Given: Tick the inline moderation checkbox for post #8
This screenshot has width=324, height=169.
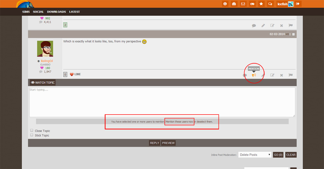Looking at the screenshot, I should click(x=293, y=34).
